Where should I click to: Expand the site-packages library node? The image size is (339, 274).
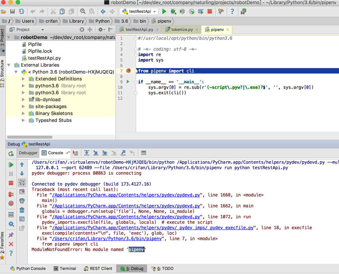click(23, 107)
